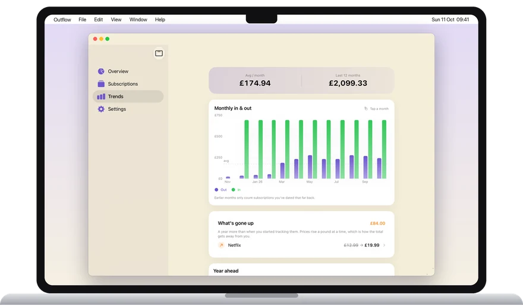Open the View menu
This screenshot has width=523, height=306.
pyautogui.click(x=116, y=20)
